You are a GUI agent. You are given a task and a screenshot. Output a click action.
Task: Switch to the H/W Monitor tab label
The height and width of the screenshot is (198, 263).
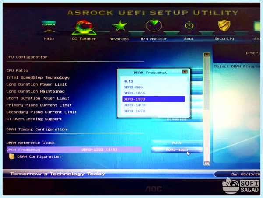point(154,39)
